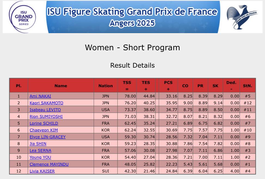Click the Angers 2025 event banner
The height and width of the screenshot is (179, 265).
click(x=132, y=17)
